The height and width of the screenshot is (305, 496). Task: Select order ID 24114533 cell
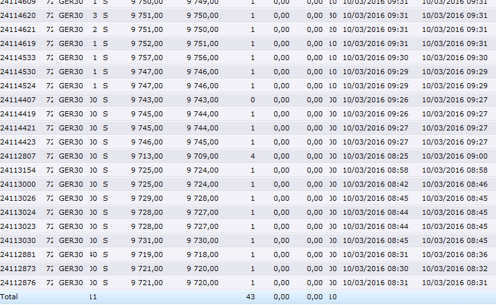tap(18, 58)
